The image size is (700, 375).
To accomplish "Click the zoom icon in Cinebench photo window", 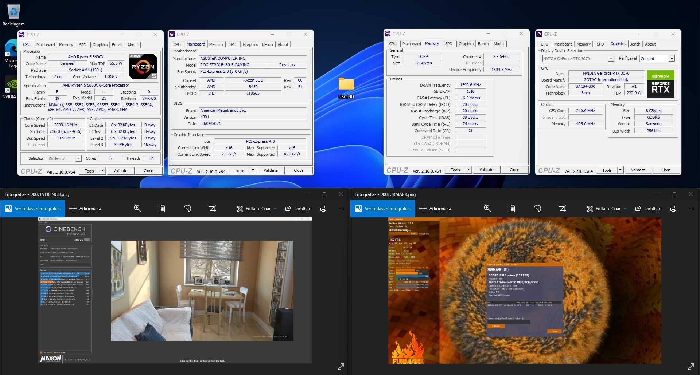I will pos(137,209).
